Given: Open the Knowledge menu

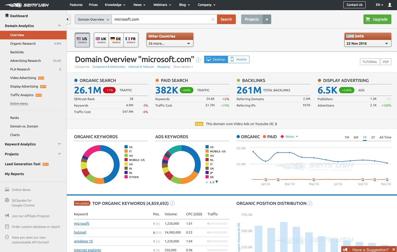Looking at the screenshot, I should click(115, 5).
